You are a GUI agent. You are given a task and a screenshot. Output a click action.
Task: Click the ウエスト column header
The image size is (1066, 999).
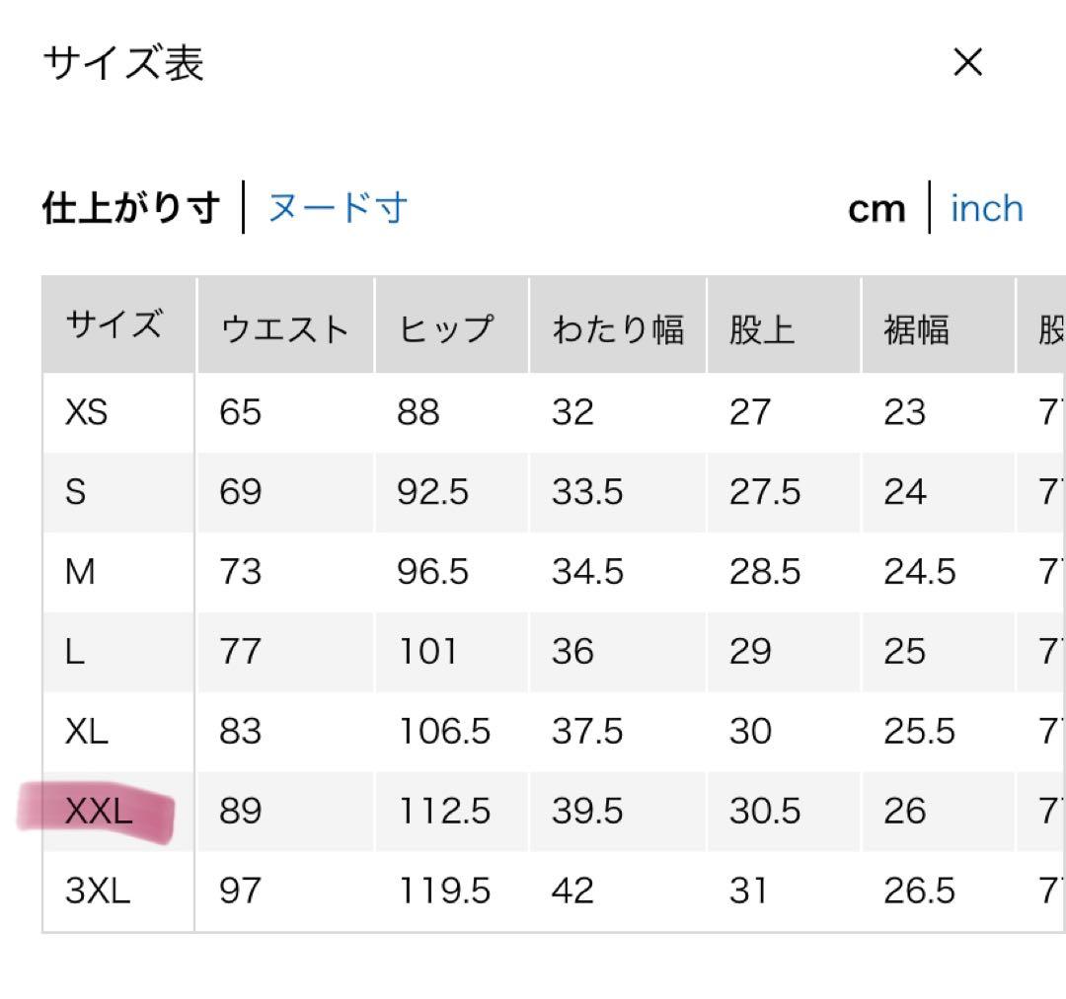[x=285, y=328]
